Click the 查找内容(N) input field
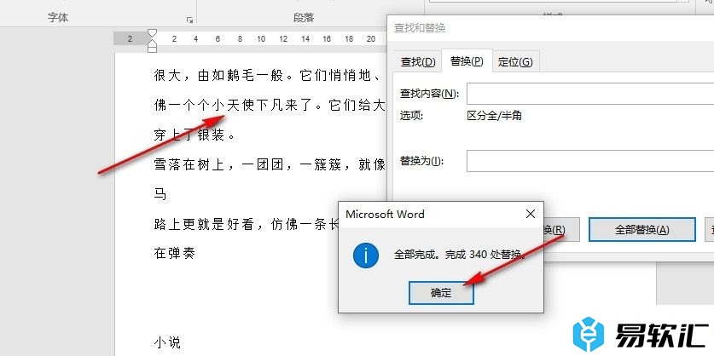Viewport: 714px width, 356px height. pyautogui.click(x=590, y=94)
